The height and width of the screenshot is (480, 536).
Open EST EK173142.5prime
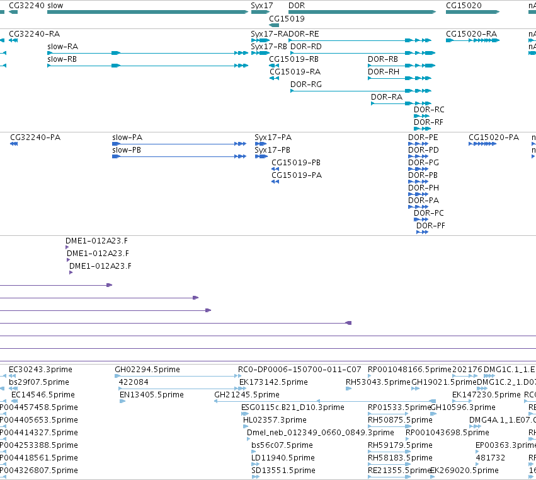point(273,382)
